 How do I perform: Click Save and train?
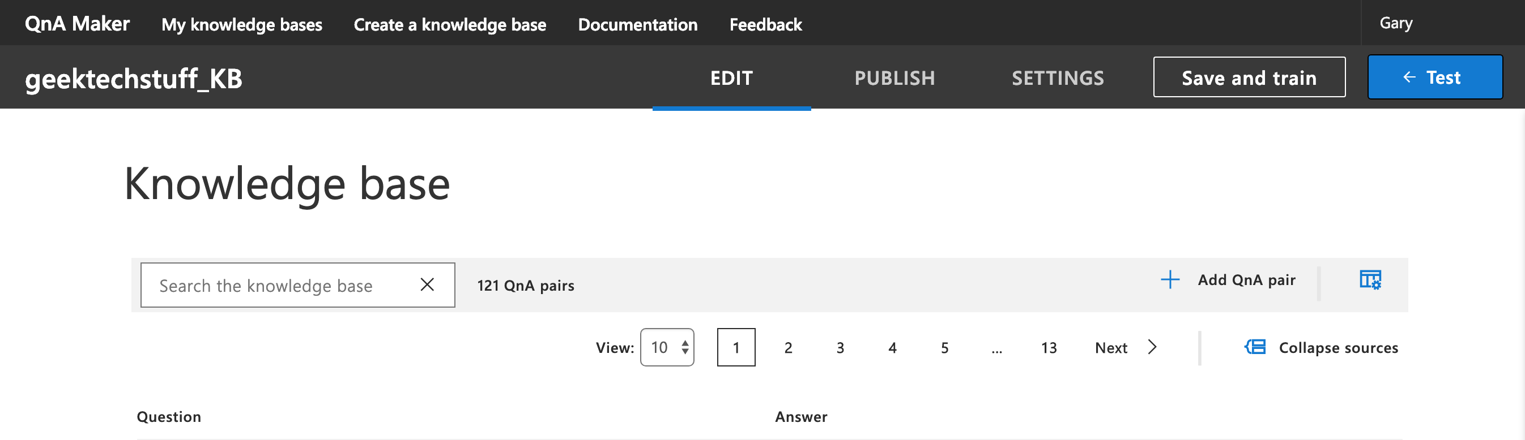(1249, 77)
